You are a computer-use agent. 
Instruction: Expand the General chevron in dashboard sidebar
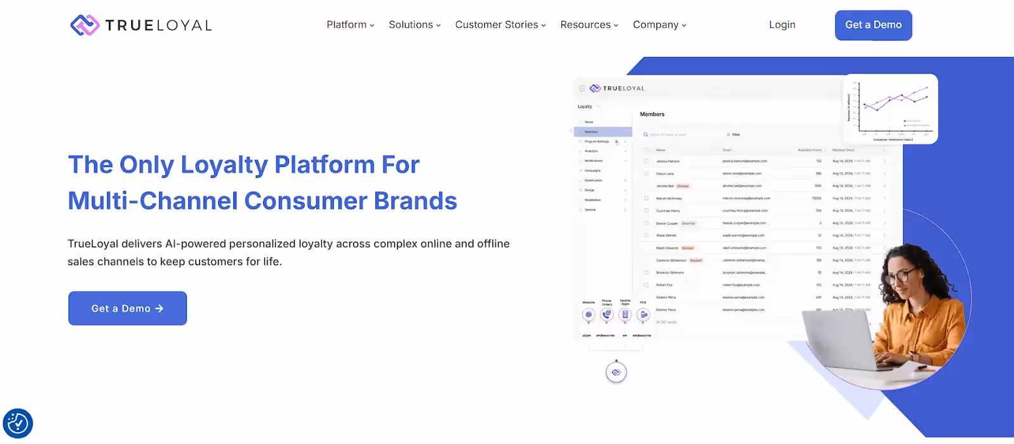pos(626,210)
